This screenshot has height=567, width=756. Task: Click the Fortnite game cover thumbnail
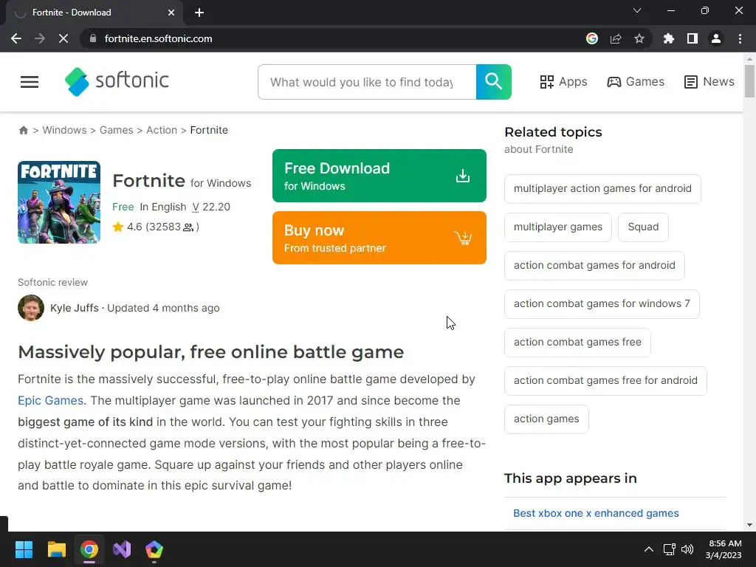59,202
